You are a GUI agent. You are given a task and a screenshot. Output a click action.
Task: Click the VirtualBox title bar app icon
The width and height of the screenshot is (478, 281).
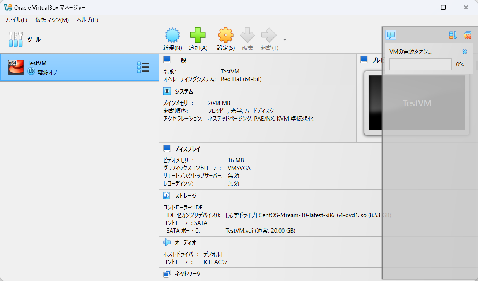7,7
